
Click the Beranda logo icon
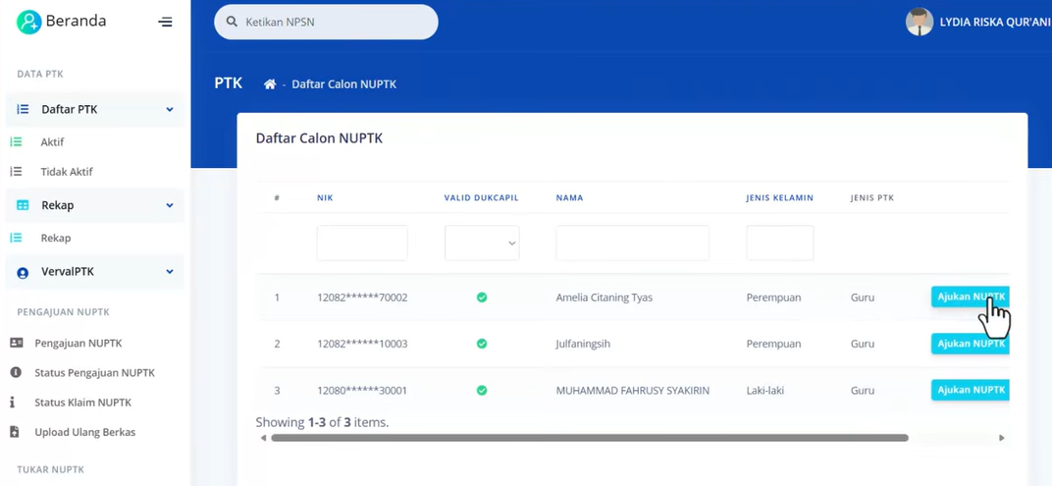pos(28,23)
